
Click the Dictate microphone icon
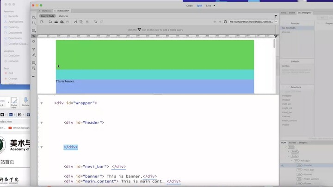click(26, 101)
